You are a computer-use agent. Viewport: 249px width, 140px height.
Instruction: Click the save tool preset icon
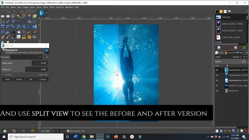[x=5, y=131]
